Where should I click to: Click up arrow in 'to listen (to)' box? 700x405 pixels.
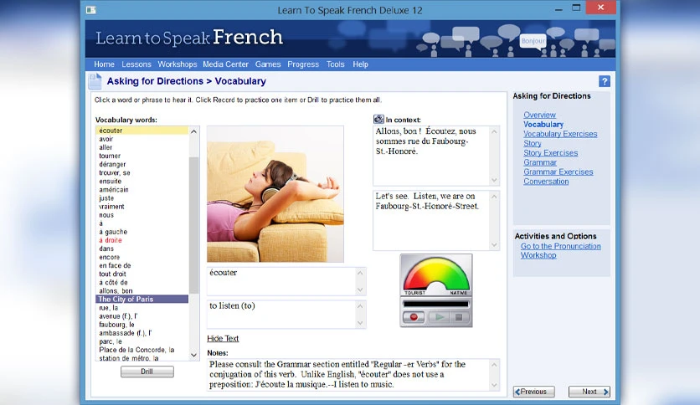(360, 306)
